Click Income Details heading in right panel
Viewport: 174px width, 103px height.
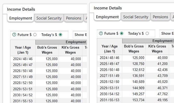108,8
